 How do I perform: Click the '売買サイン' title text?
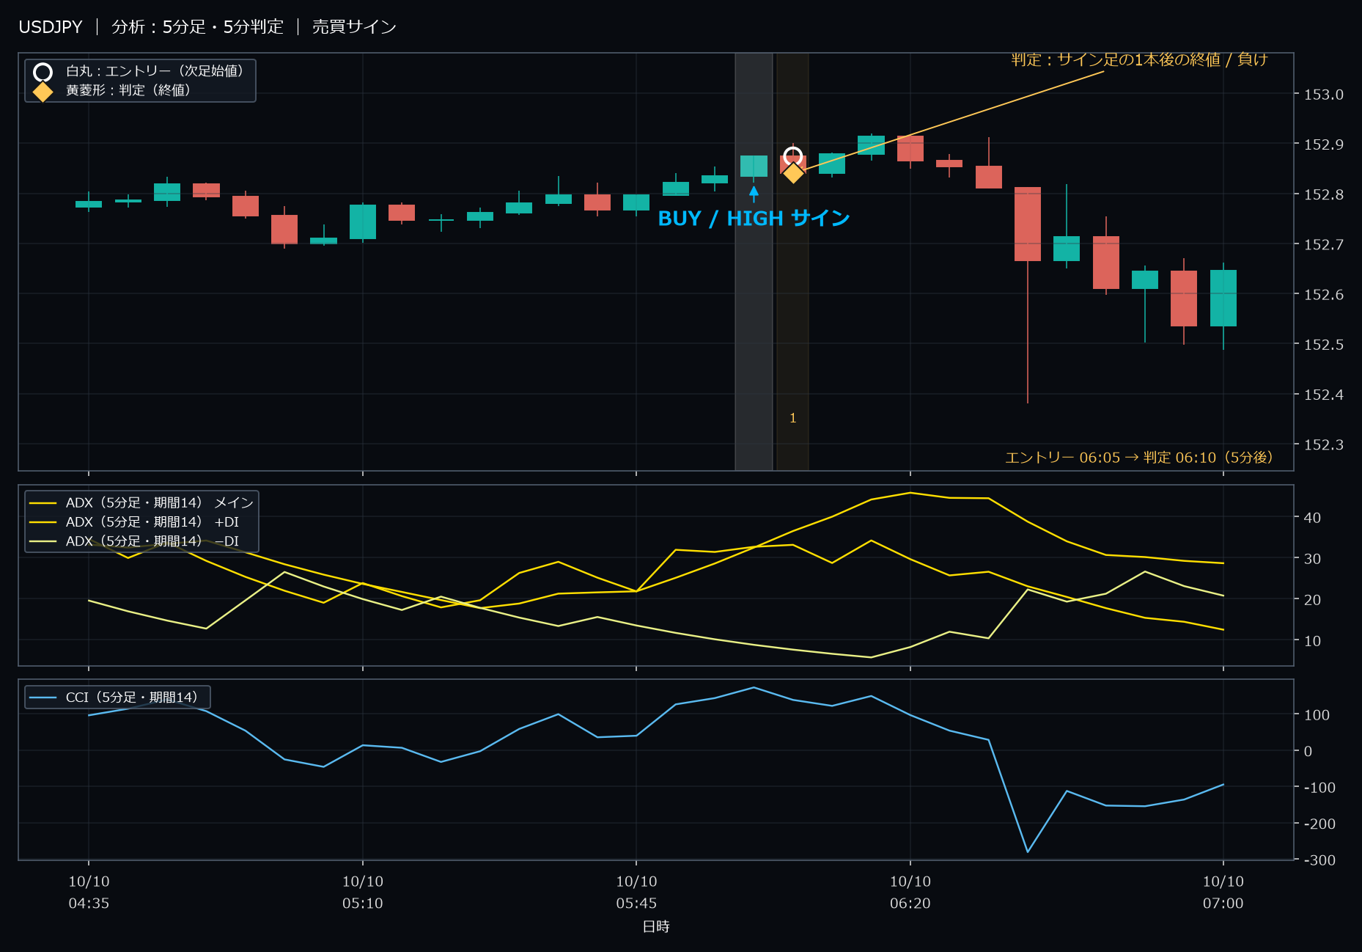coord(354,27)
